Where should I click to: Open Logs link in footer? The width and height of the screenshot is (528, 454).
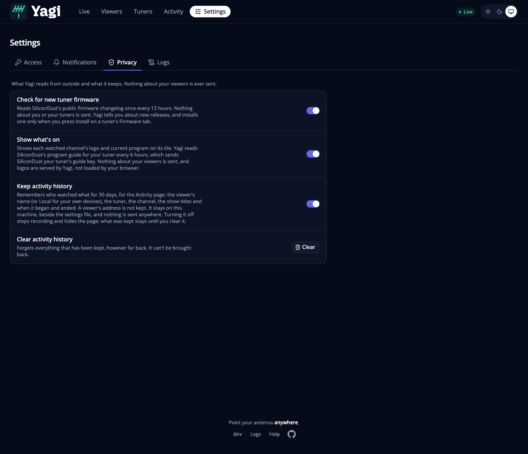[255, 434]
